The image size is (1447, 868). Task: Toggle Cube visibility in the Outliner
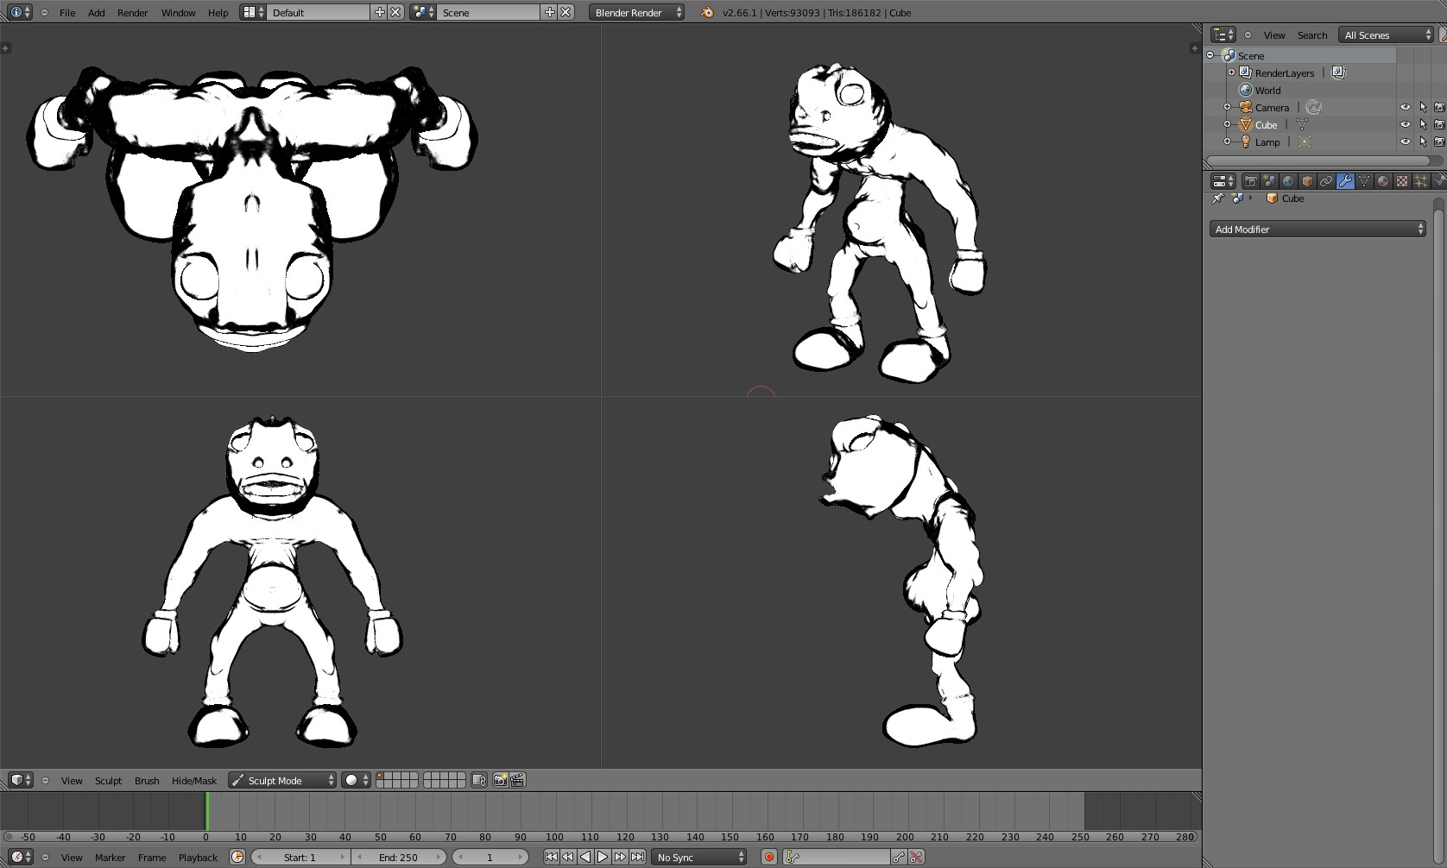point(1406,124)
